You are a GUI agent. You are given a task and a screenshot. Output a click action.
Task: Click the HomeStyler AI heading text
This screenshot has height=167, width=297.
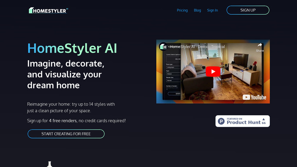[72, 48]
